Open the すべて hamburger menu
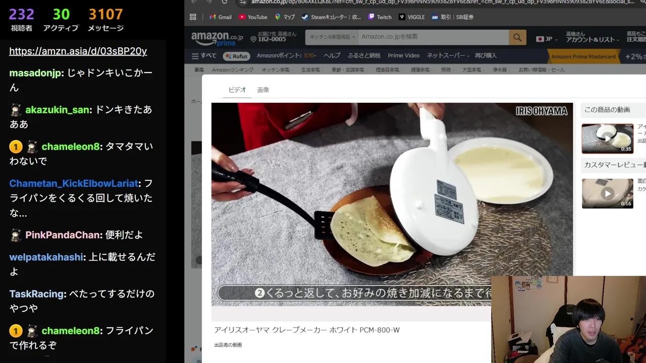646x363 pixels. point(204,56)
